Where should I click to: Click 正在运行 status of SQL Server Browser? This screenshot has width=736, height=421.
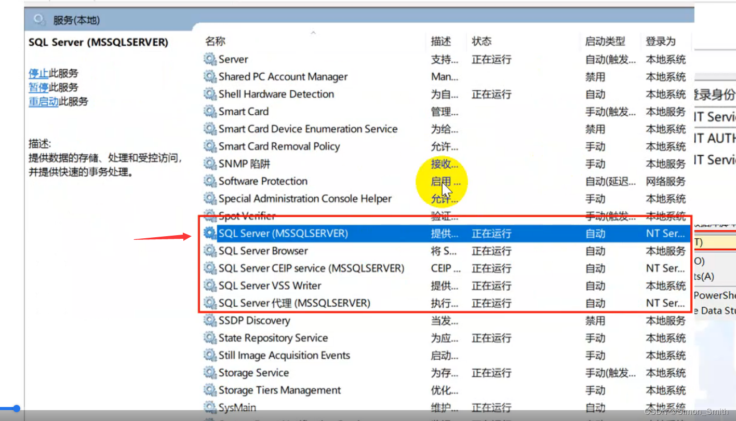tap(491, 251)
